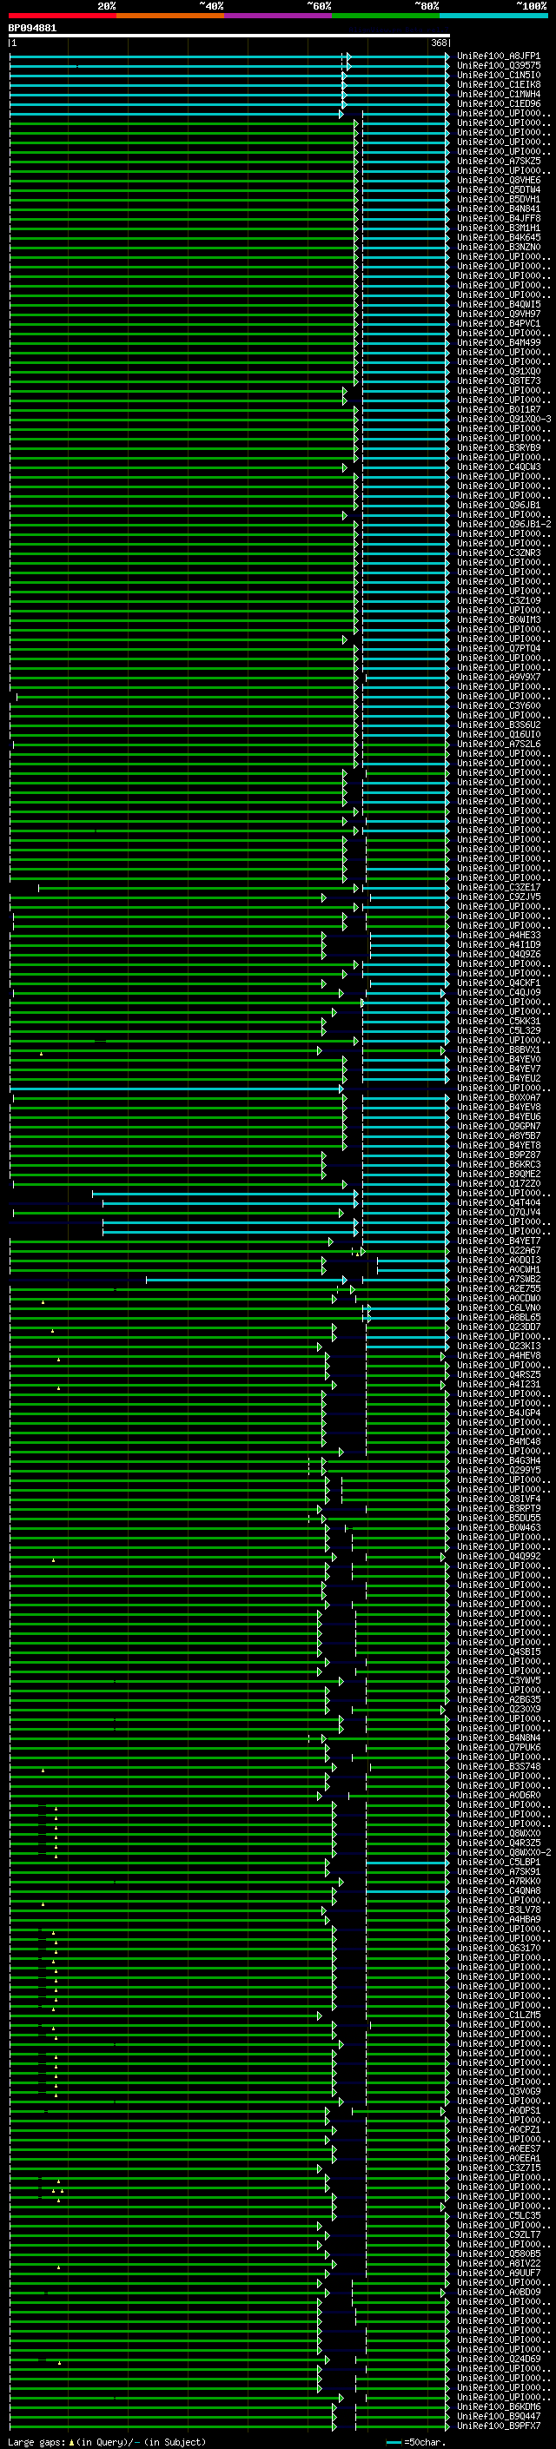The height and width of the screenshot is (2449, 556).
Task: Select hit UniRef100_Q4RSZ5
Action: (499, 1375)
